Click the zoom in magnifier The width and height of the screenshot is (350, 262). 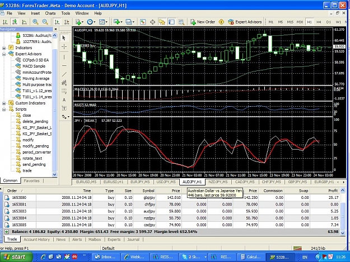click(35, 22)
